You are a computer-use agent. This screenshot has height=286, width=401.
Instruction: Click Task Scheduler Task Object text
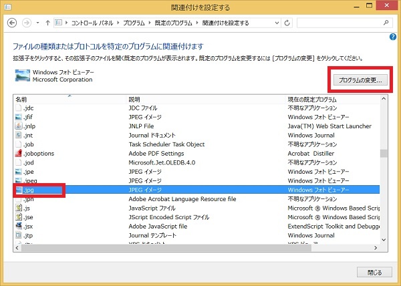pyautogui.click(x=166, y=144)
